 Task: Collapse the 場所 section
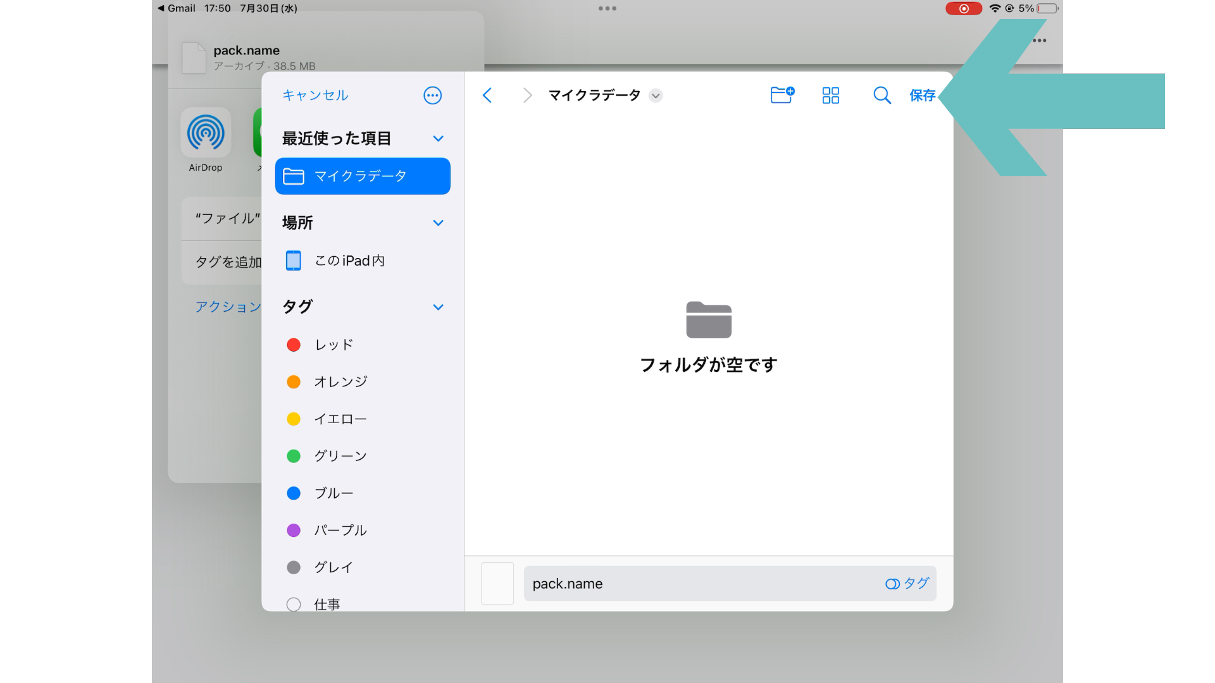tap(438, 223)
